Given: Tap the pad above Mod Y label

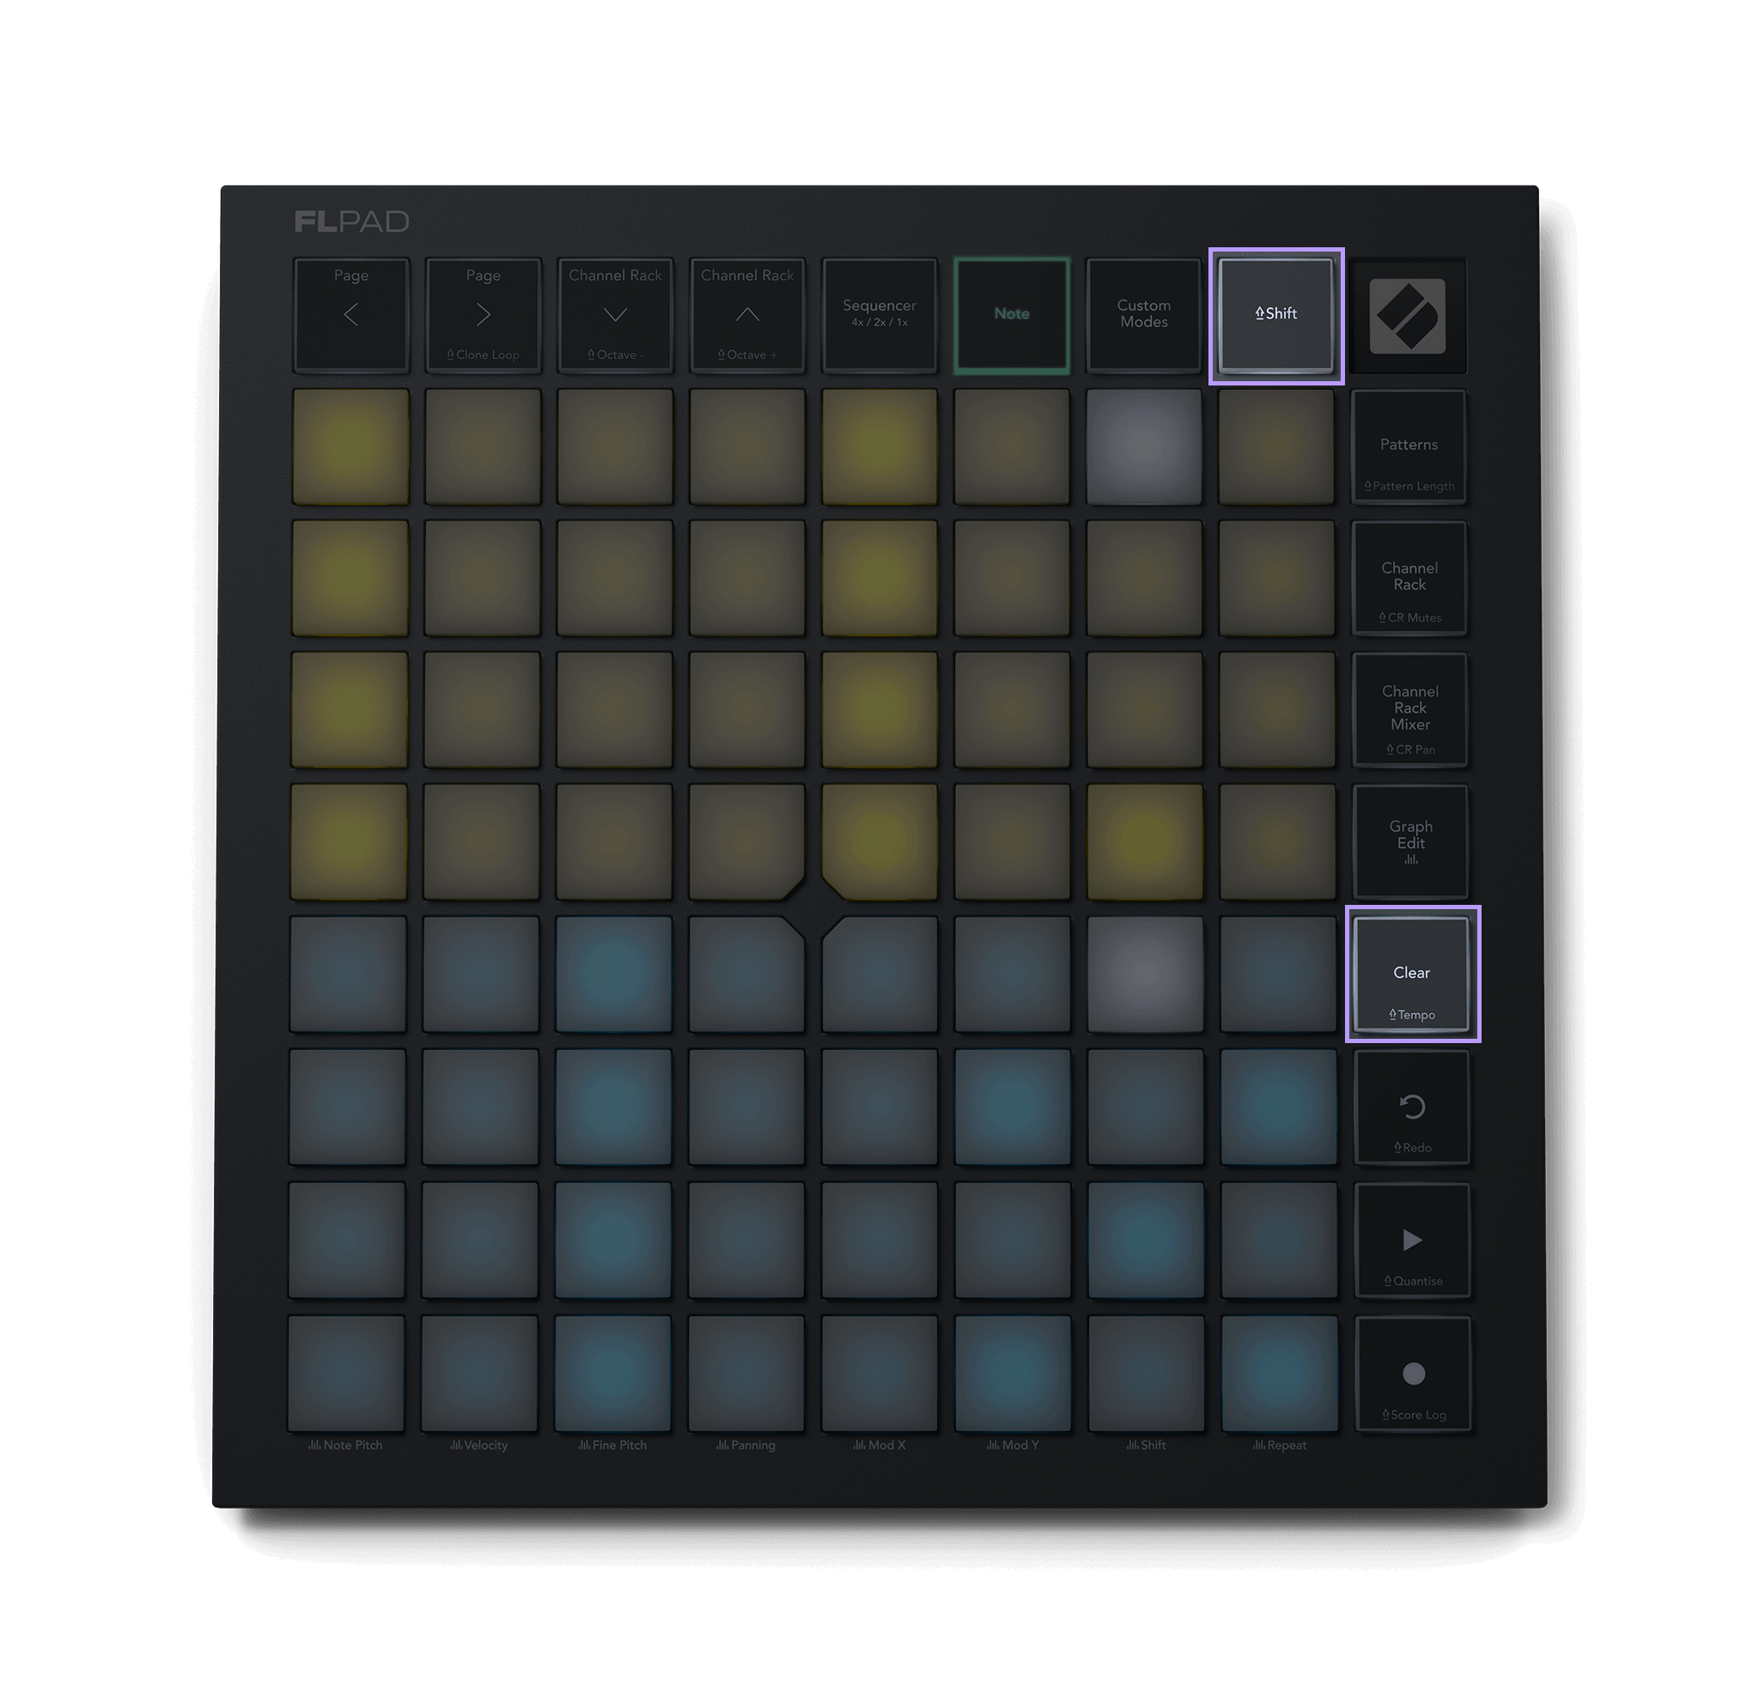Looking at the screenshot, I should (1013, 1373).
